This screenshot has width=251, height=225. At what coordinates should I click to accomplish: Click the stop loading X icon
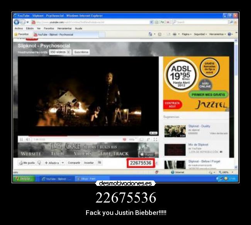[x=168, y=22]
